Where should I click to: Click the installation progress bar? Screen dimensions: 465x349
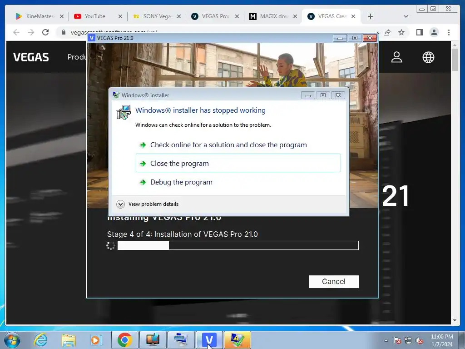(238, 245)
